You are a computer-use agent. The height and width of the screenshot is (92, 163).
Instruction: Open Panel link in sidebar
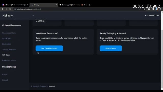(x=5, y=74)
